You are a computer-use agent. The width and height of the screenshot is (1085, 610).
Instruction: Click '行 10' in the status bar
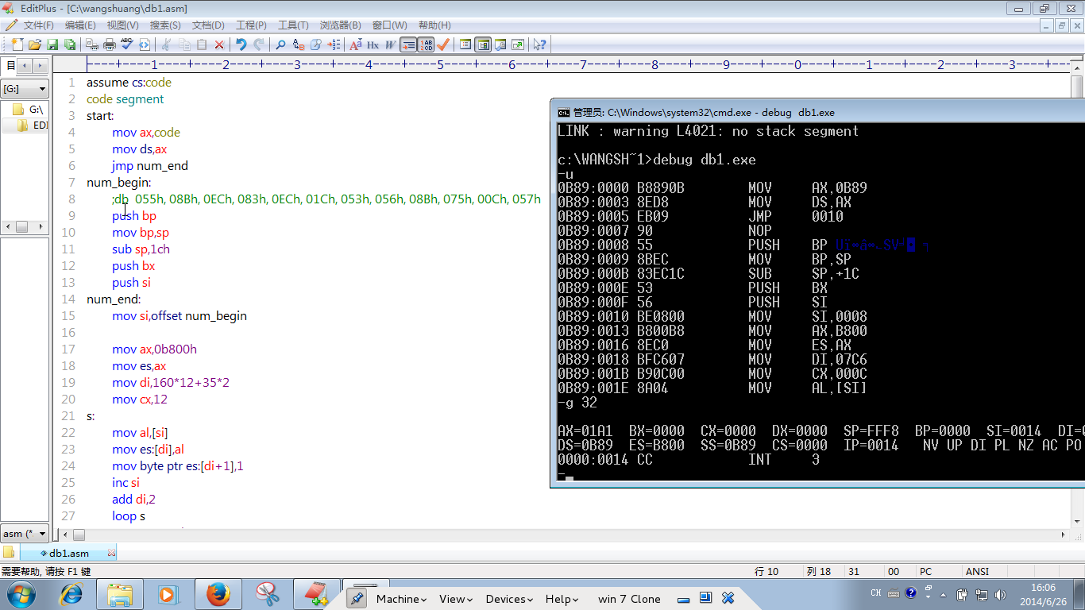click(766, 571)
